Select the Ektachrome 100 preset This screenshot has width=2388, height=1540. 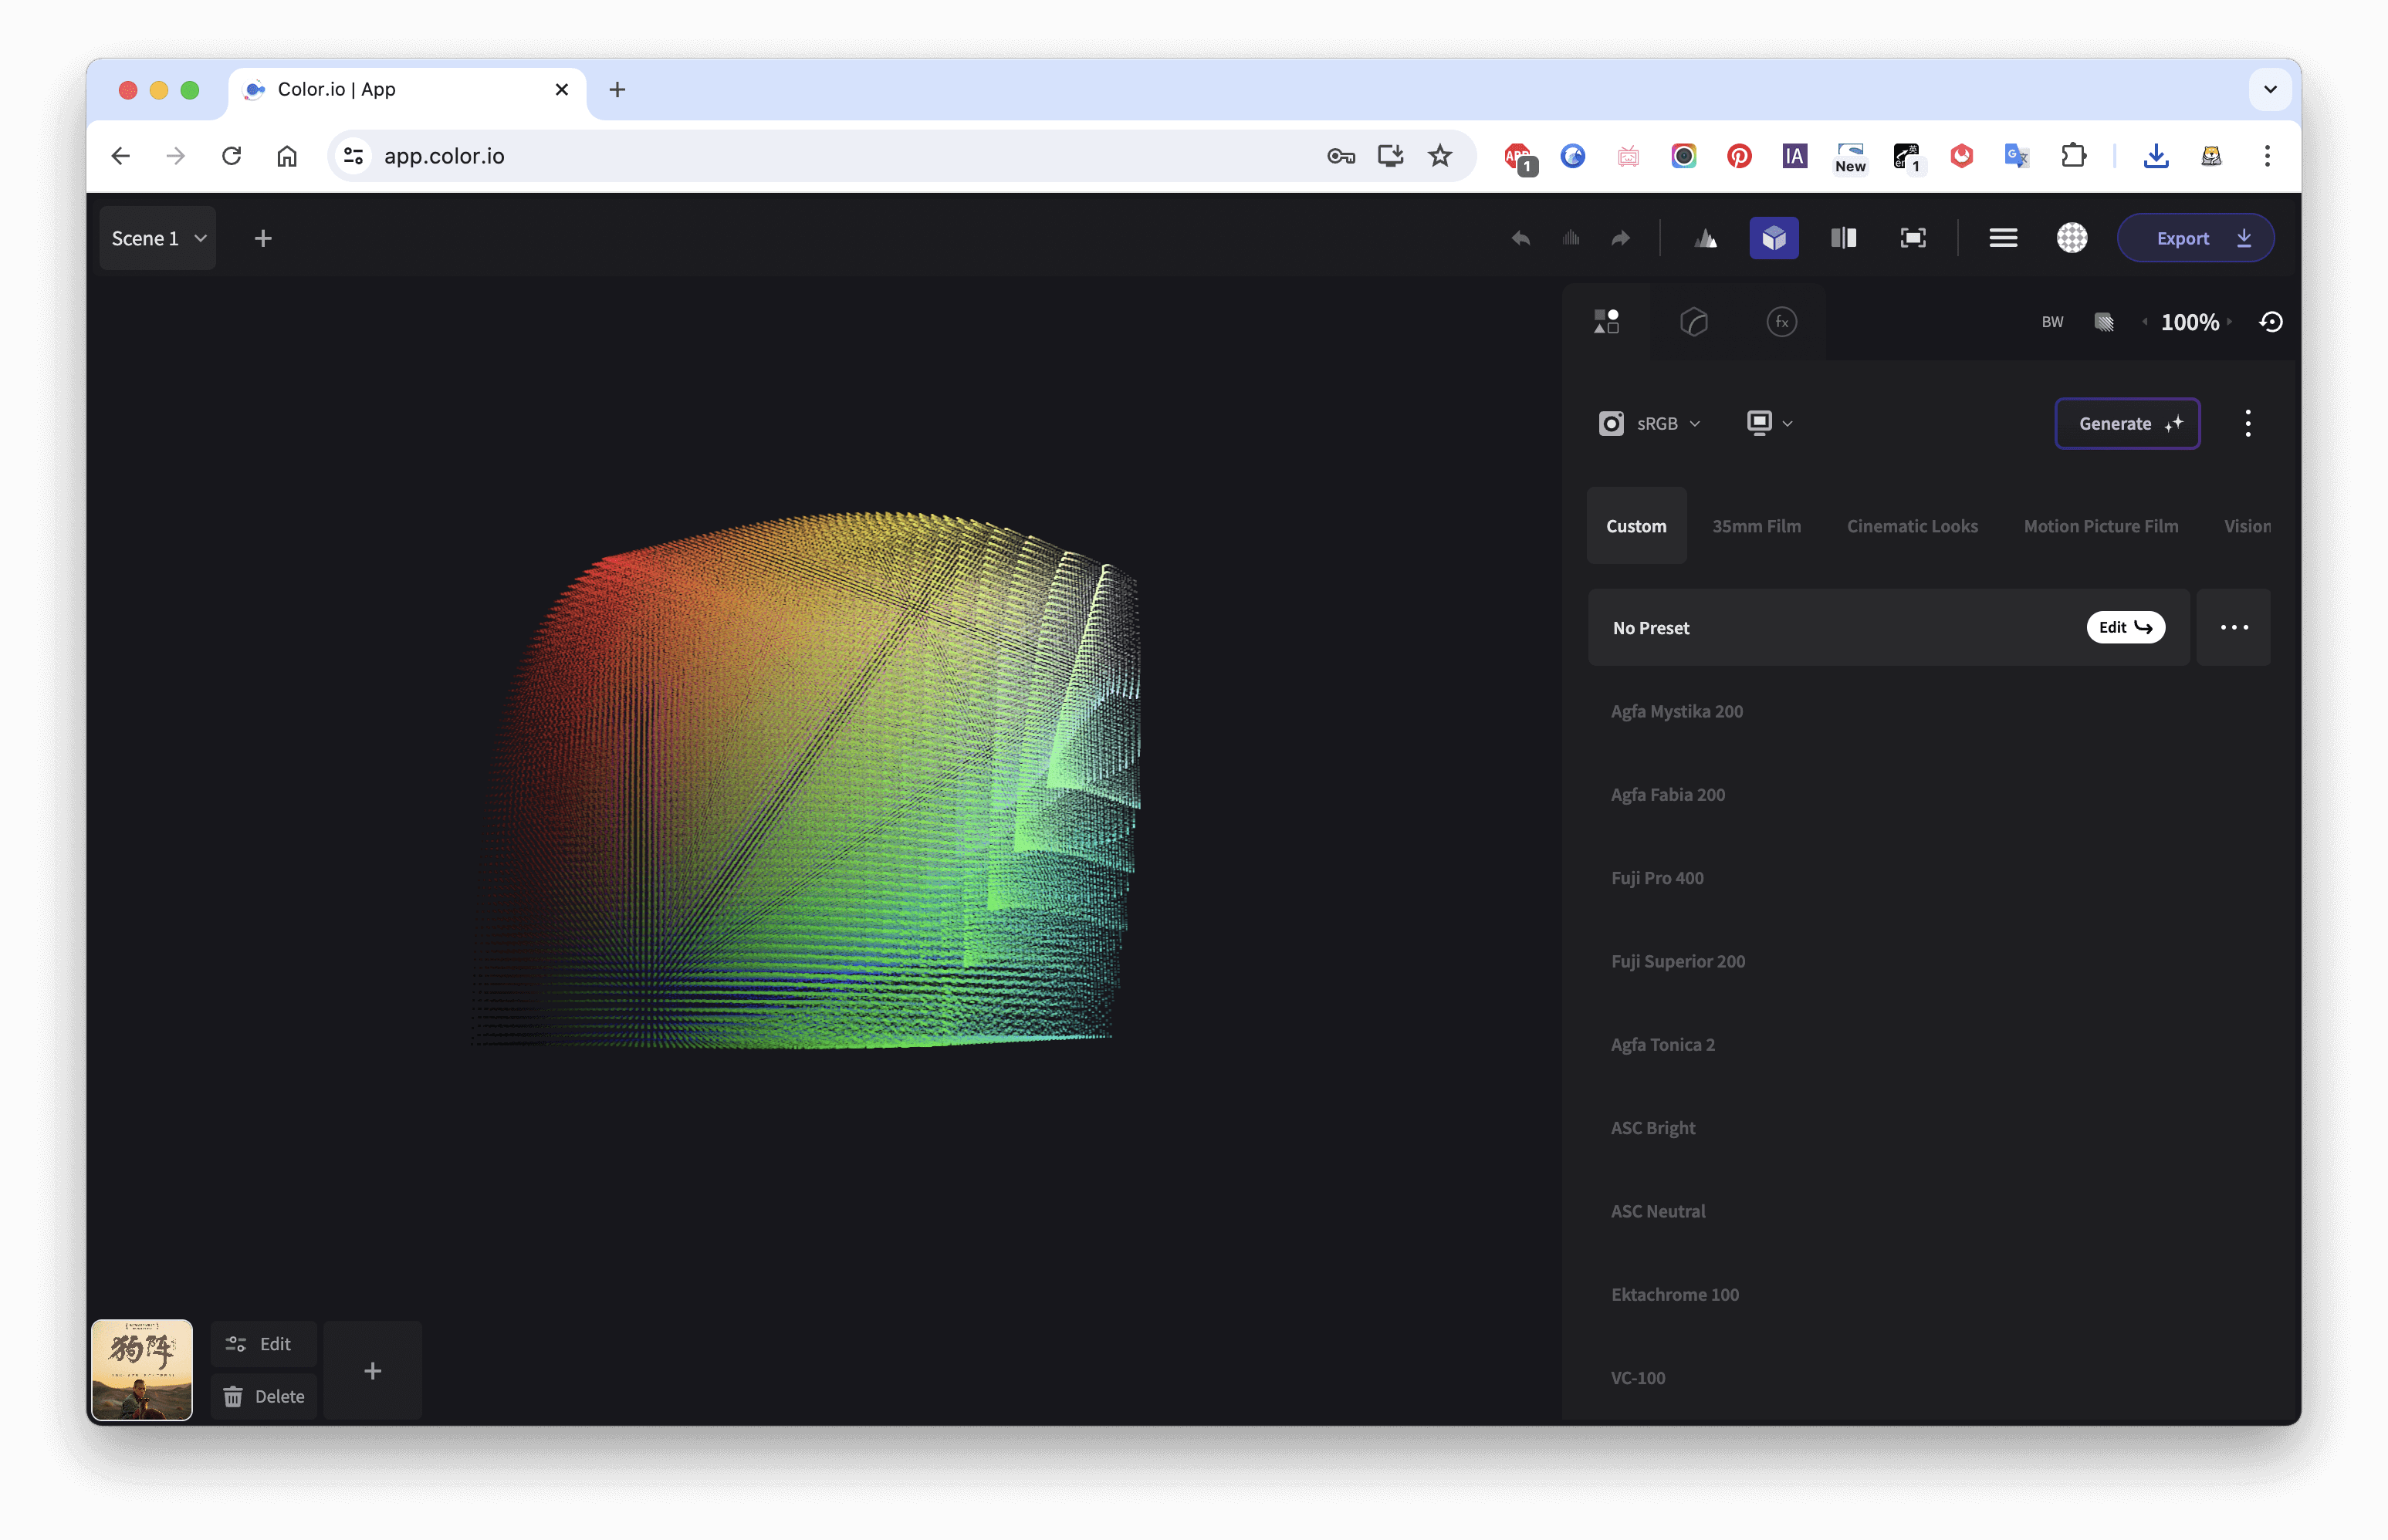click(x=1675, y=1295)
